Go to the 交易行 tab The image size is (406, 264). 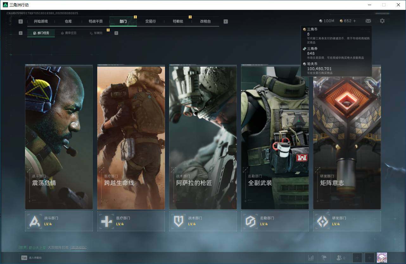click(150, 21)
